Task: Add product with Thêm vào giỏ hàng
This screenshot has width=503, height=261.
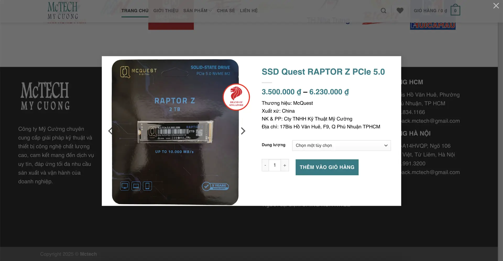Action: pos(327,167)
